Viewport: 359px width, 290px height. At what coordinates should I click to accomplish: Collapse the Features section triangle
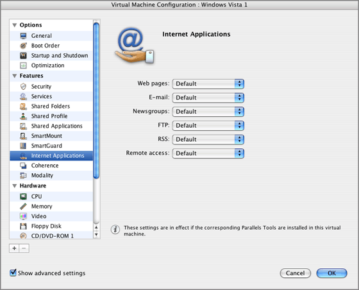[15, 76]
